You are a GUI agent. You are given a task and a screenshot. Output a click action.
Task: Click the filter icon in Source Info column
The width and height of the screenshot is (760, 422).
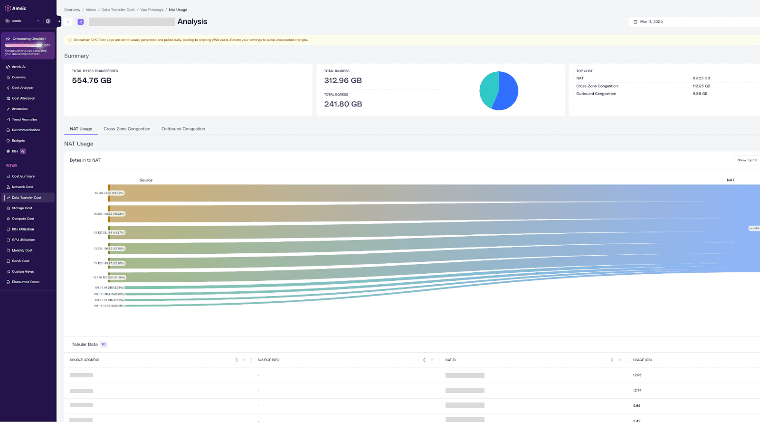tap(432, 360)
